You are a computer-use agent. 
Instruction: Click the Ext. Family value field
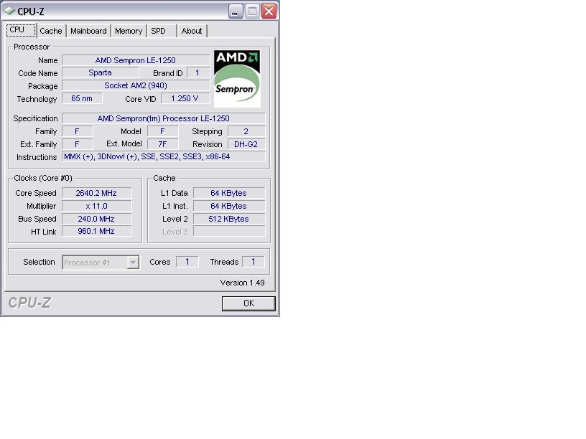(77, 144)
